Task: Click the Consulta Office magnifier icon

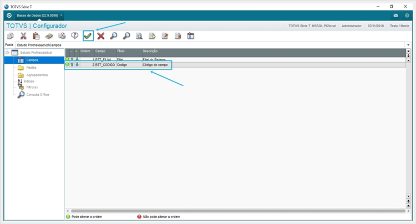Action: click(x=21, y=95)
